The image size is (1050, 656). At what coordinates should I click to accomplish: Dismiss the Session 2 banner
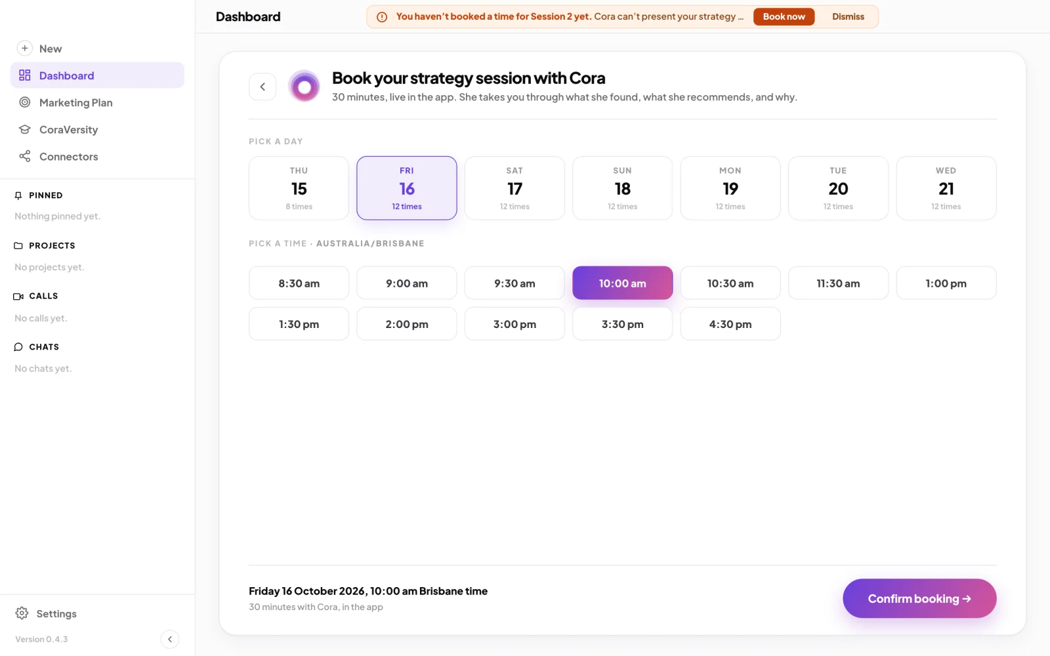[848, 17]
